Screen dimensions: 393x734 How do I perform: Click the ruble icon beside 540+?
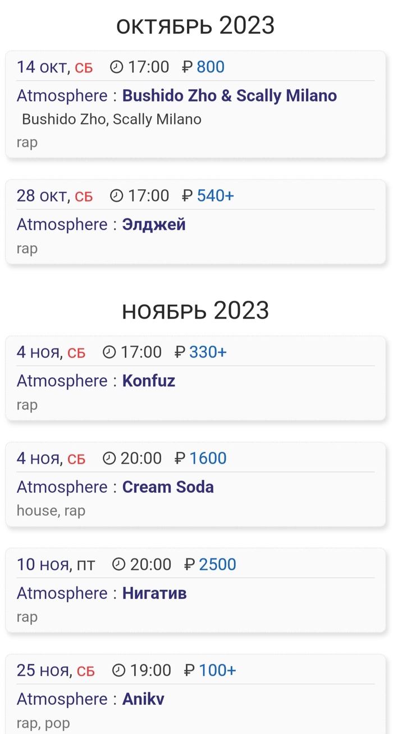[x=188, y=196]
